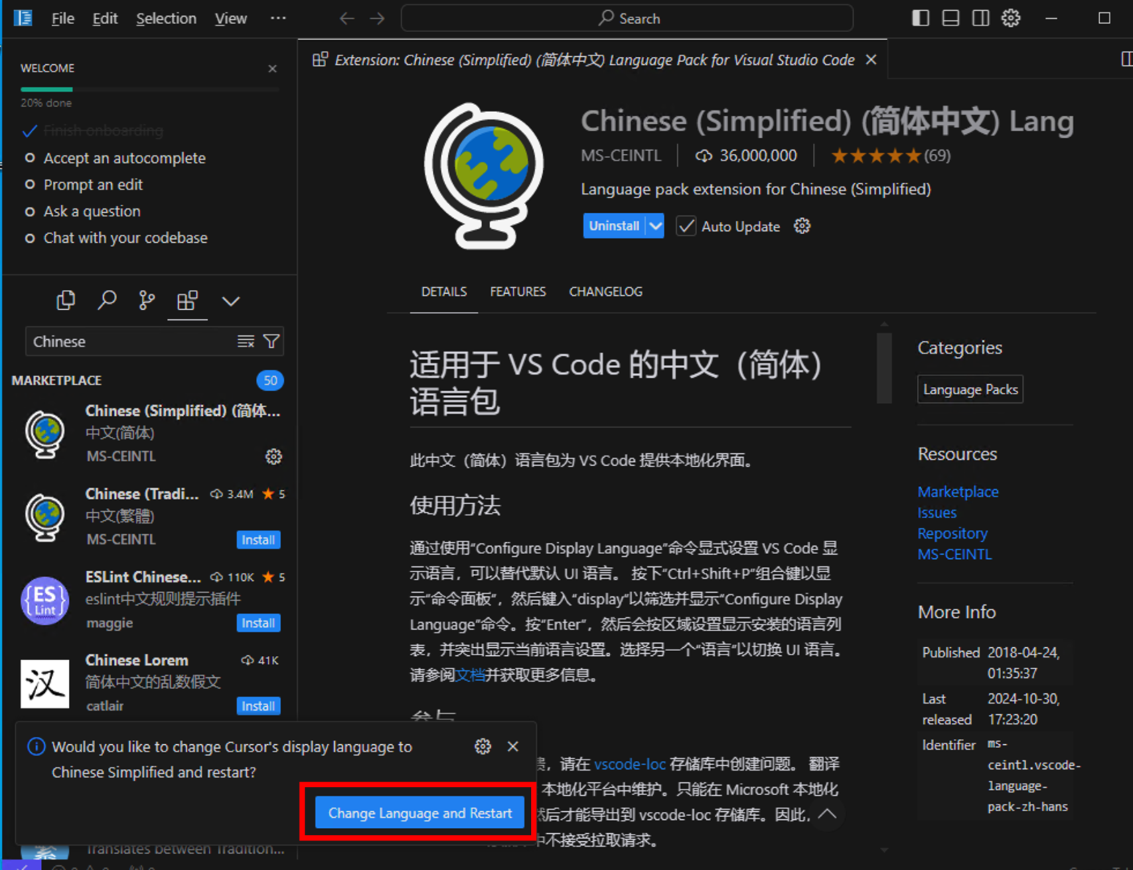Image resolution: width=1133 pixels, height=870 pixels.
Task: Open the Issues resource link
Action: click(937, 513)
